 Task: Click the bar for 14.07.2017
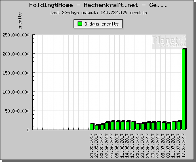179,125
